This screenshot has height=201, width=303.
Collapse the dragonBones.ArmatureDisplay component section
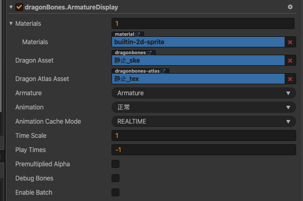coord(11,7)
